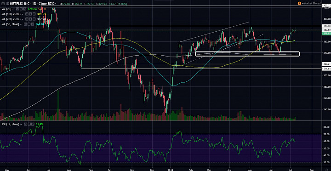Remove the MA (50, close) indicator

click(33, 24)
